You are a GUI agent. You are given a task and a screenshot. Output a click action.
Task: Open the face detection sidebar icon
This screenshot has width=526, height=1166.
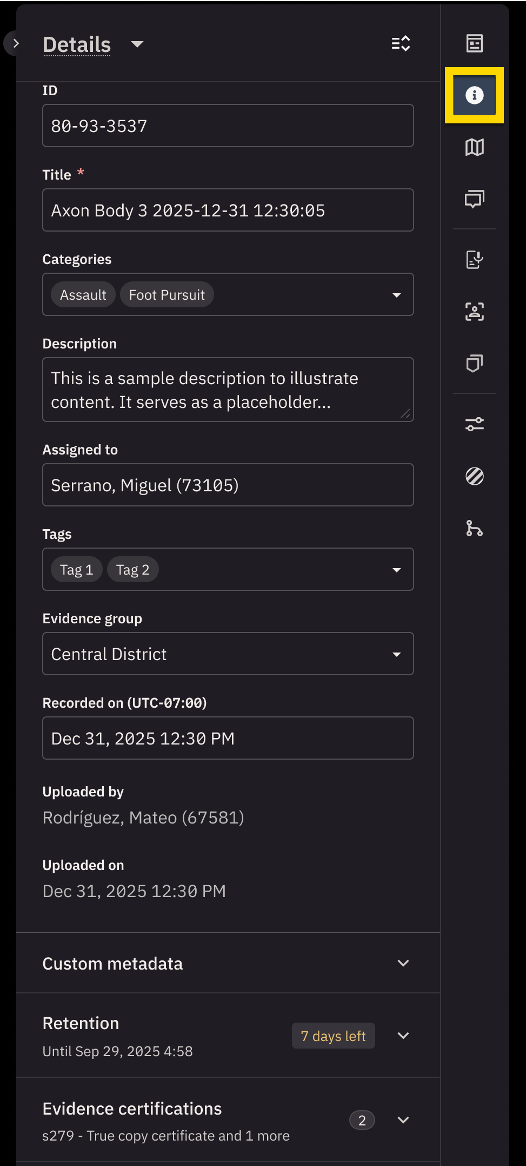(x=474, y=312)
